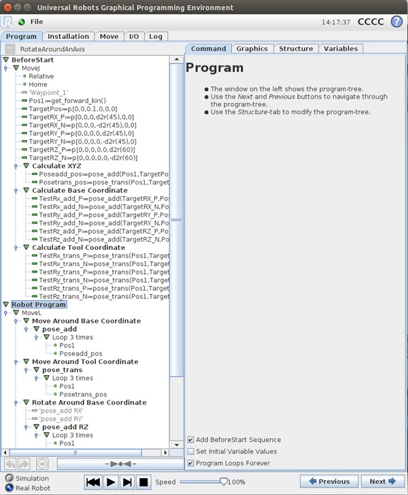
Task: Click the tree scroll down arrow
Action: tap(177, 445)
